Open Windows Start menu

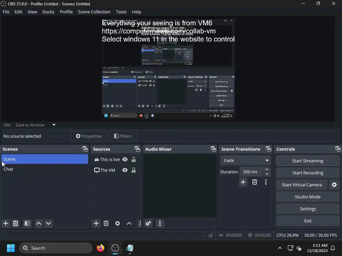coord(11,248)
